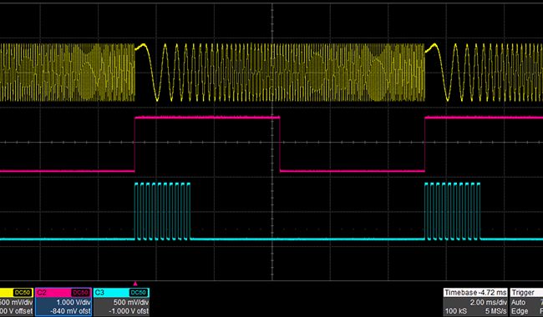Open the C3 channel descriptor header

[121, 293]
